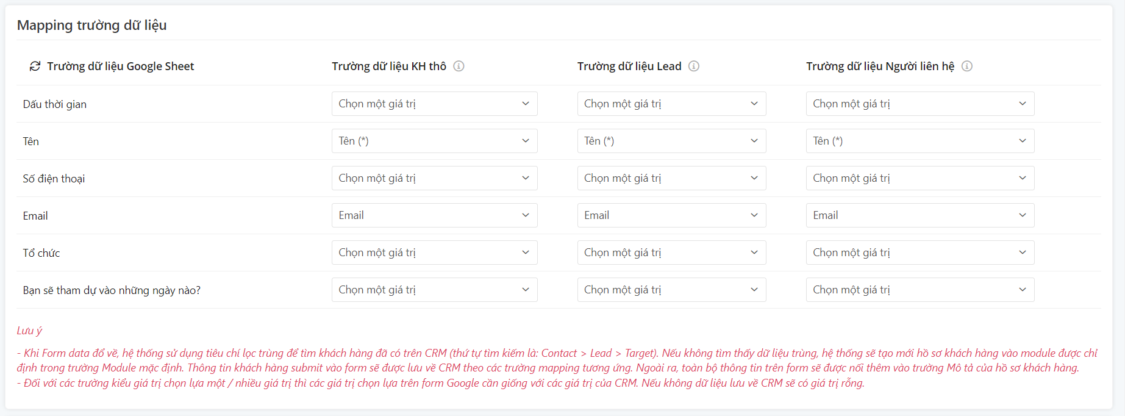Expand Lead dropdown in Tên row
The height and width of the screenshot is (416, 1125).
coord(671,141)
